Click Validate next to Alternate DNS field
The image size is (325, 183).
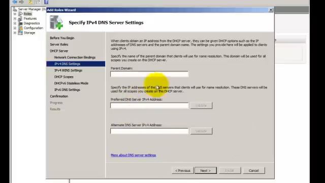click(201, 131)
